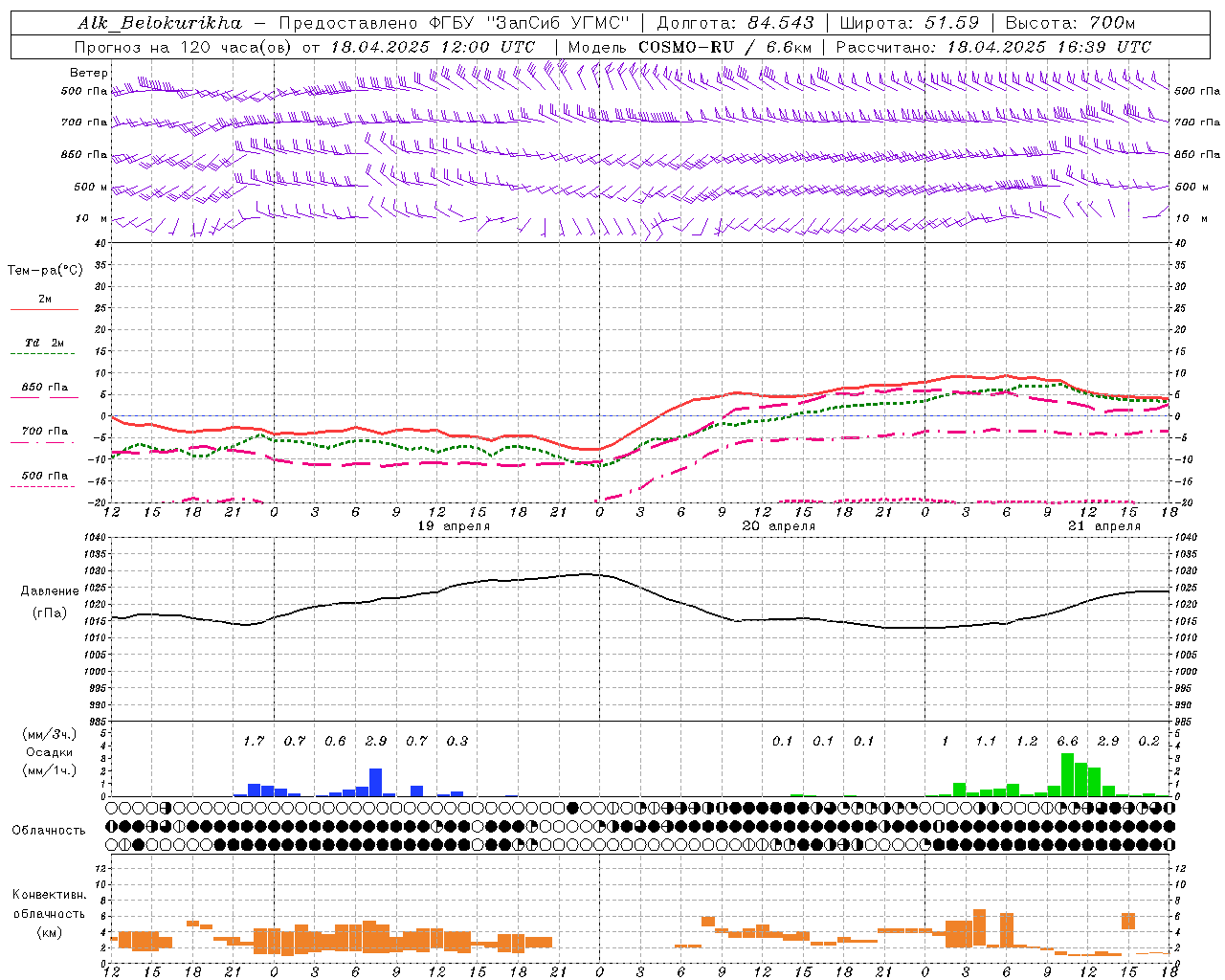Click the Давление panel label

point(50,591)
